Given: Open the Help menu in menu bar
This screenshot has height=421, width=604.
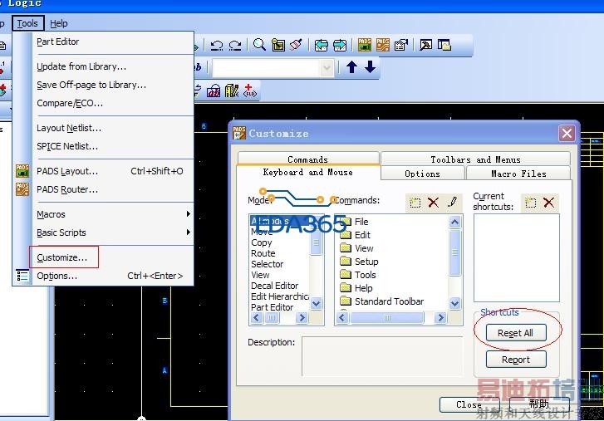Looking at the screenshot, I should pyautogui.click(x=59, y=23).
